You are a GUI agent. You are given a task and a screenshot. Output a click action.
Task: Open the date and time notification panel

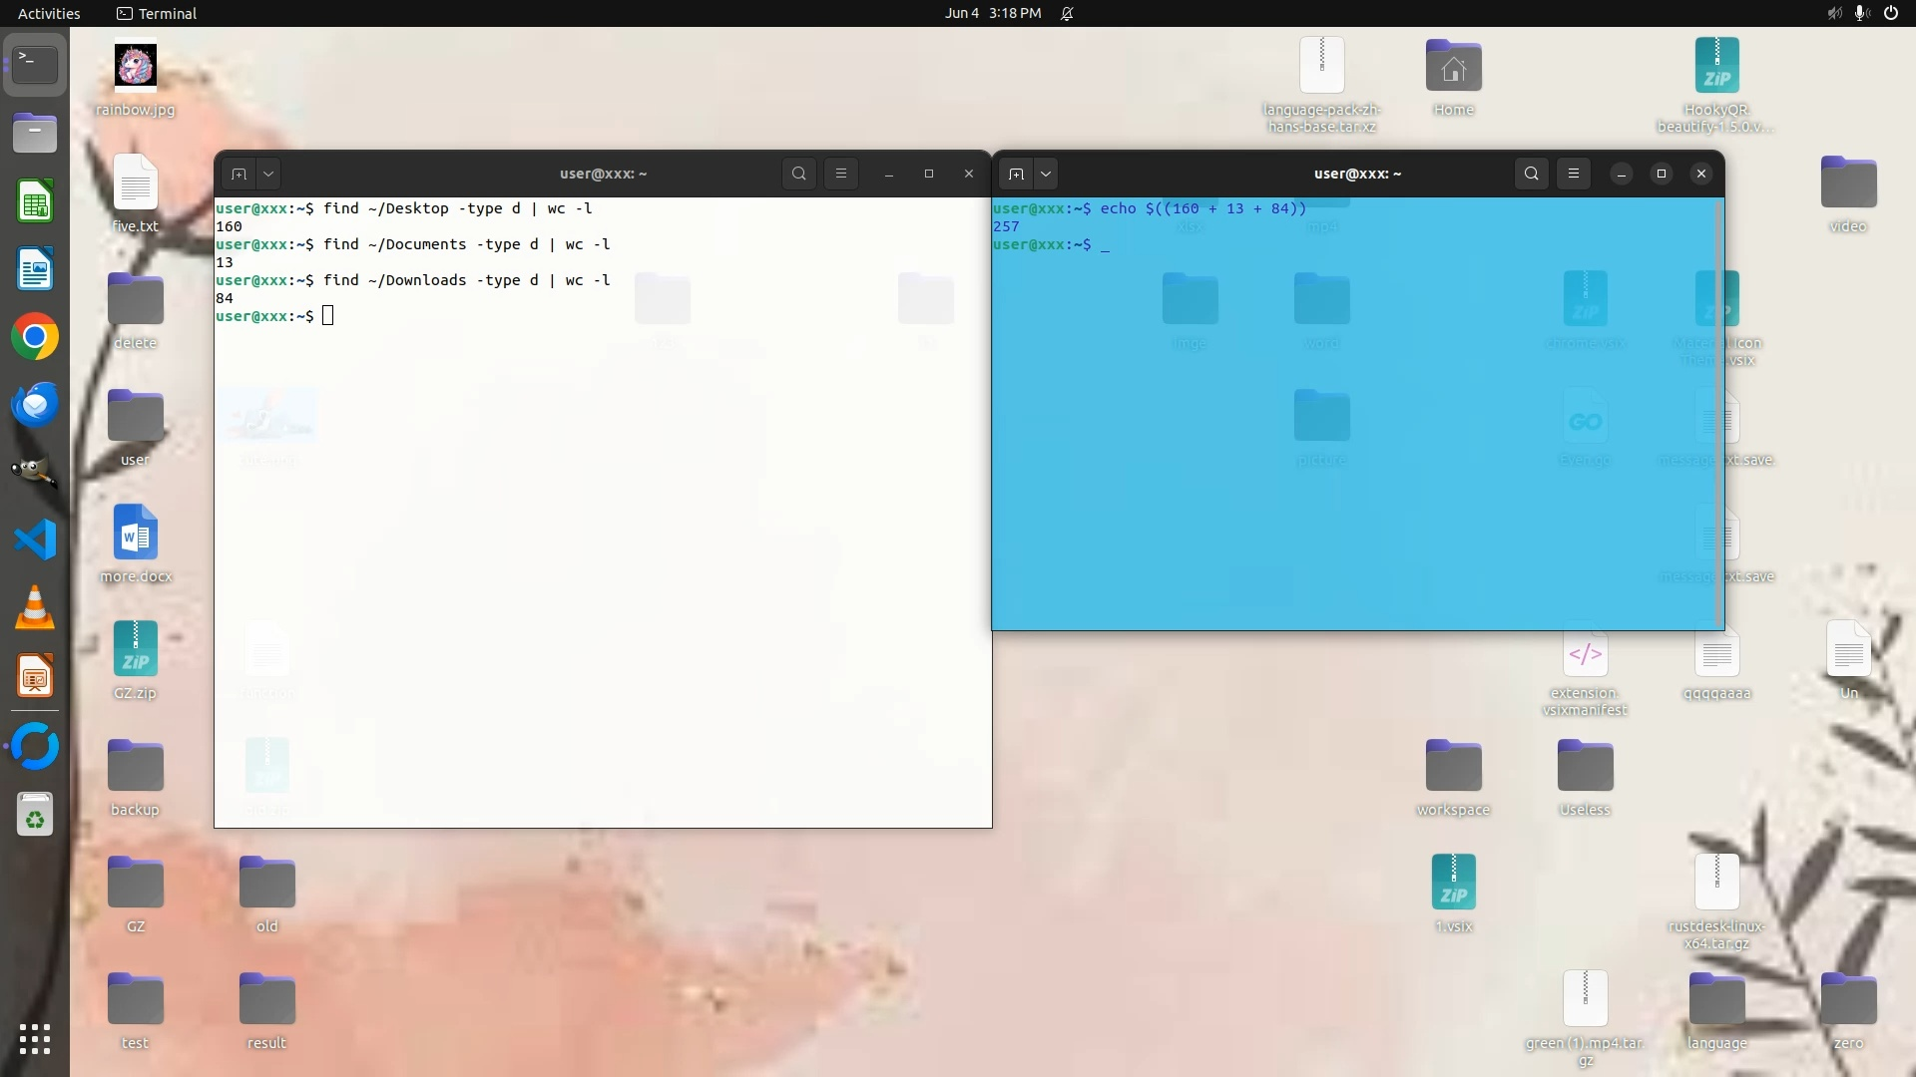tap(992, 13)
